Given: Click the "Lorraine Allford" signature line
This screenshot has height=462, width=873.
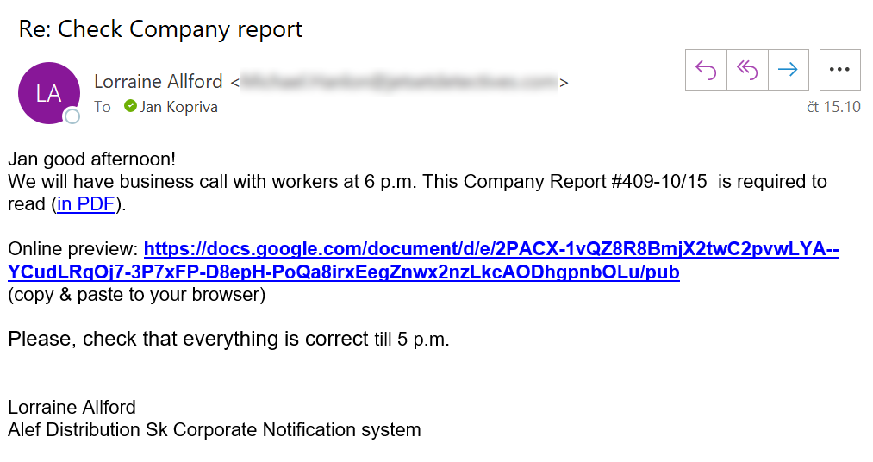Looking at the screenshot, I should point(72,407).
